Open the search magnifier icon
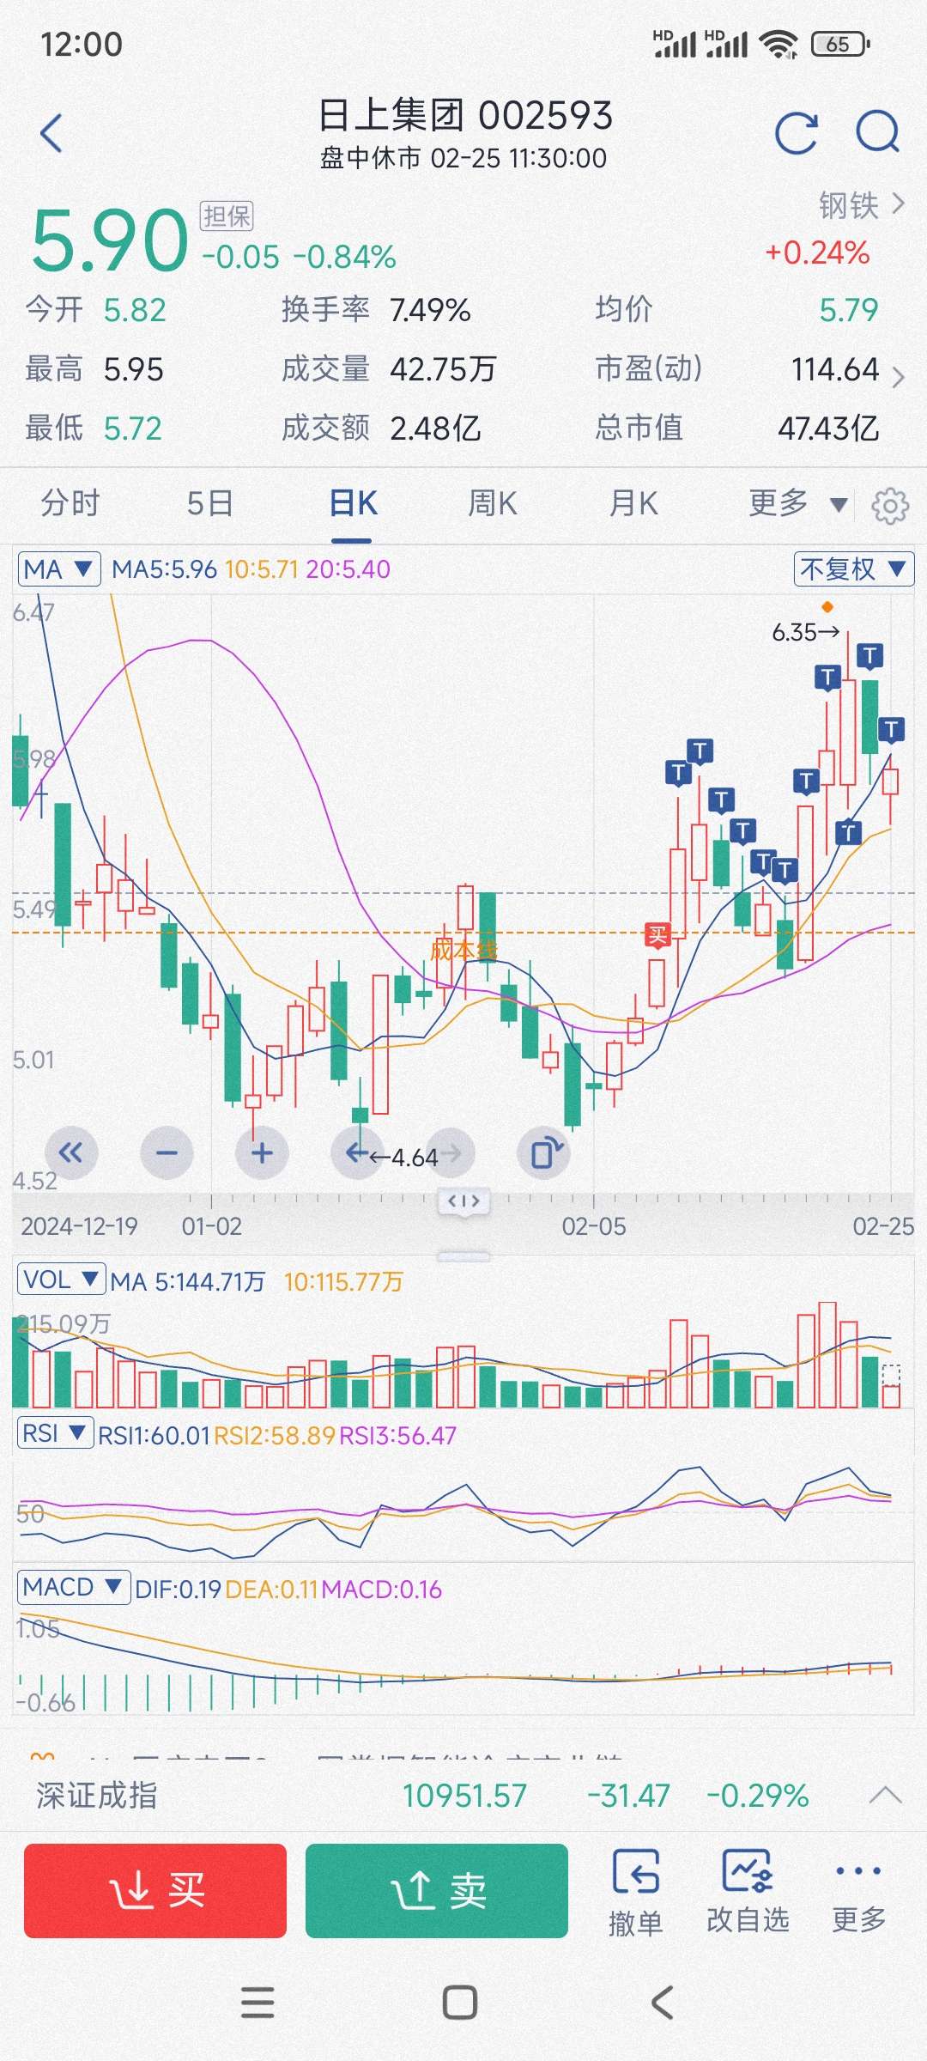Screen dimensions: 927x2061 click(878, 133)
